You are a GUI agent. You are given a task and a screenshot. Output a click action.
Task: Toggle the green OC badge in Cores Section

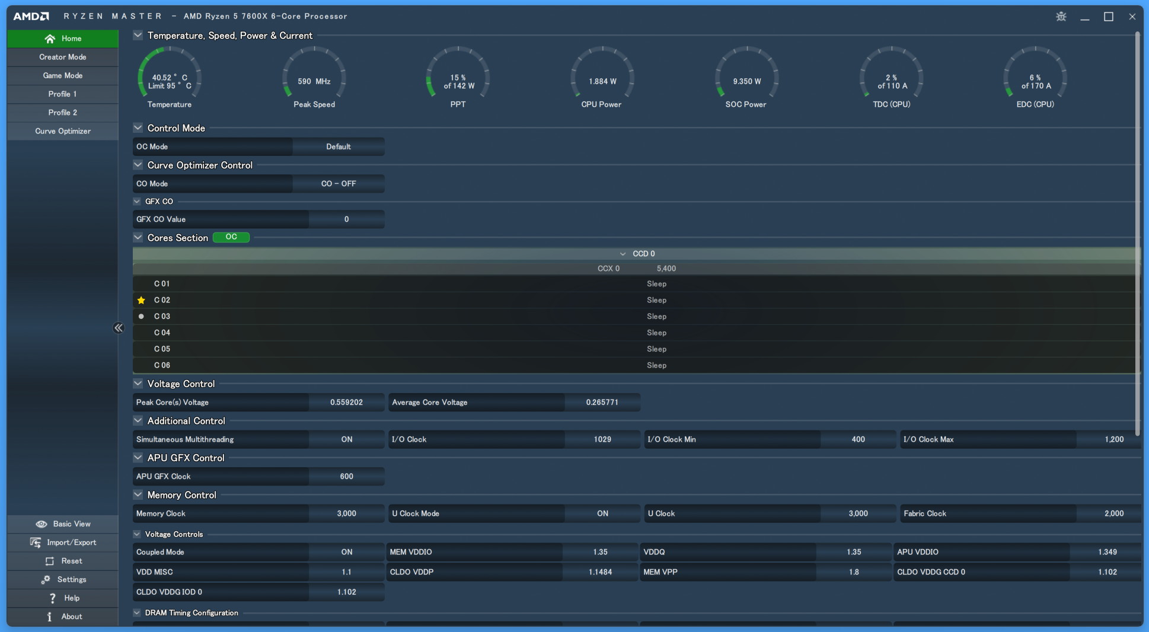231,237
